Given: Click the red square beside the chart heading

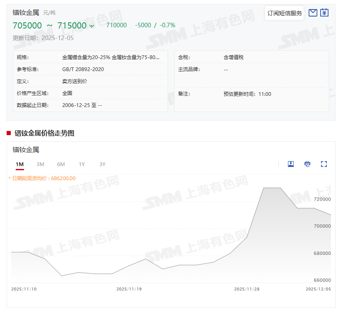Looking at the screenshot, I should tap(9, 133).
